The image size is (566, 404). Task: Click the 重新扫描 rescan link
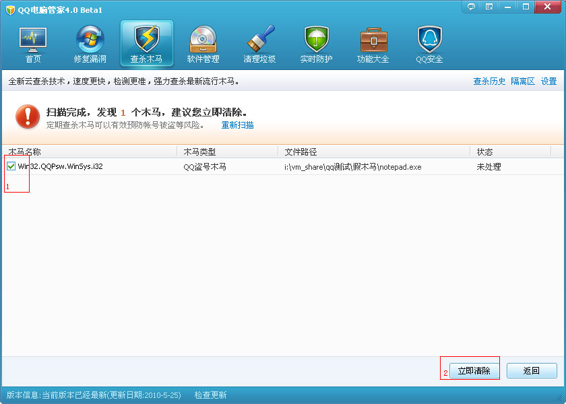coord(237,125)
